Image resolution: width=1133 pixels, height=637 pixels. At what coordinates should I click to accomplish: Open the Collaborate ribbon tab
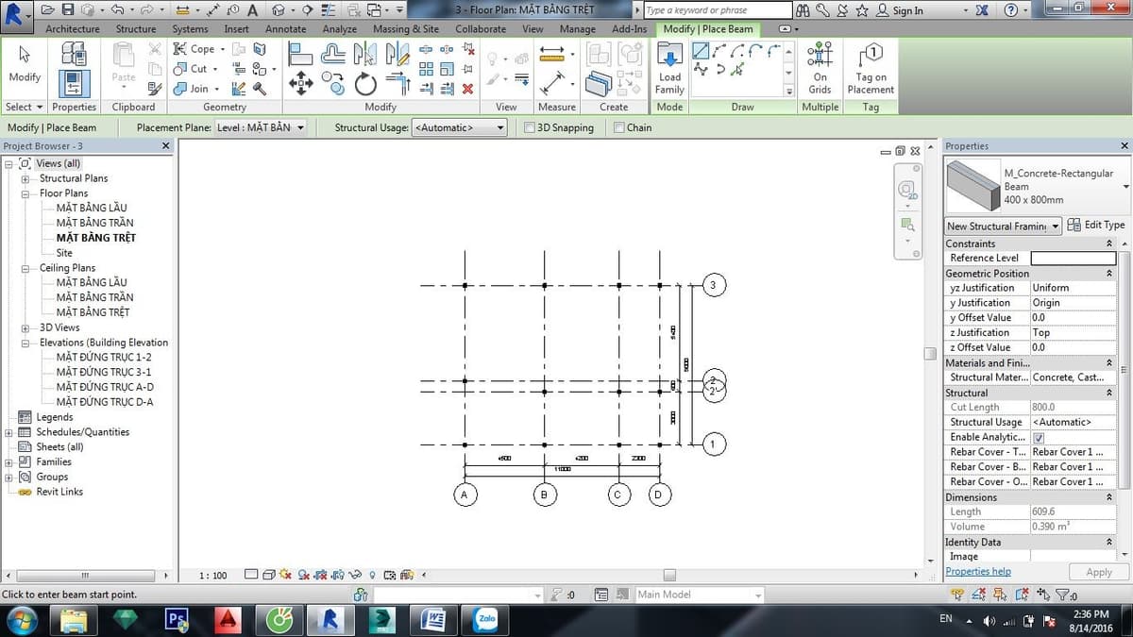[481, 29]
